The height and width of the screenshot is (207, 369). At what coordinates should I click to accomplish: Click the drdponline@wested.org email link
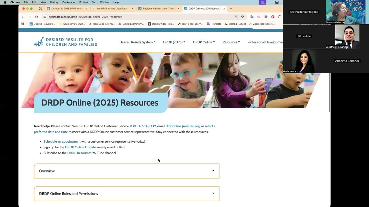[x=183, y=126]
